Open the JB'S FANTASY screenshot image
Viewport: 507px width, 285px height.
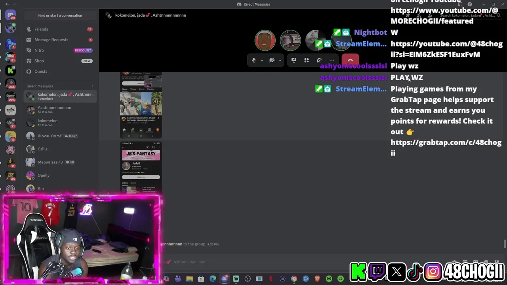click(141, 168)
